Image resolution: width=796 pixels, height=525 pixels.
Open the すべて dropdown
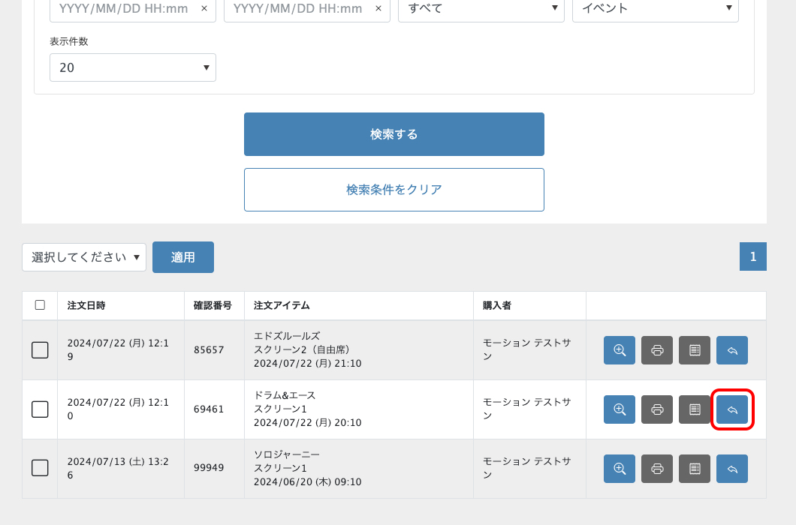[481, 8]
